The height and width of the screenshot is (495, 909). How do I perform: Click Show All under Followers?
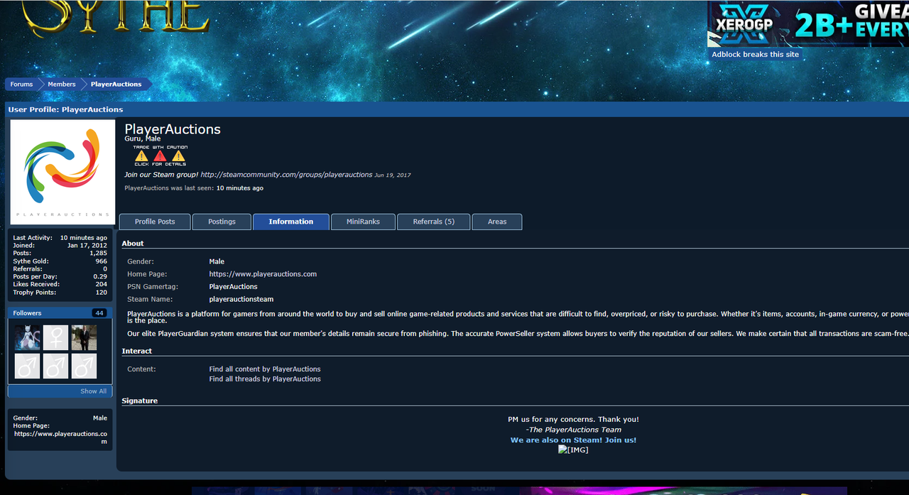point(94,391)
